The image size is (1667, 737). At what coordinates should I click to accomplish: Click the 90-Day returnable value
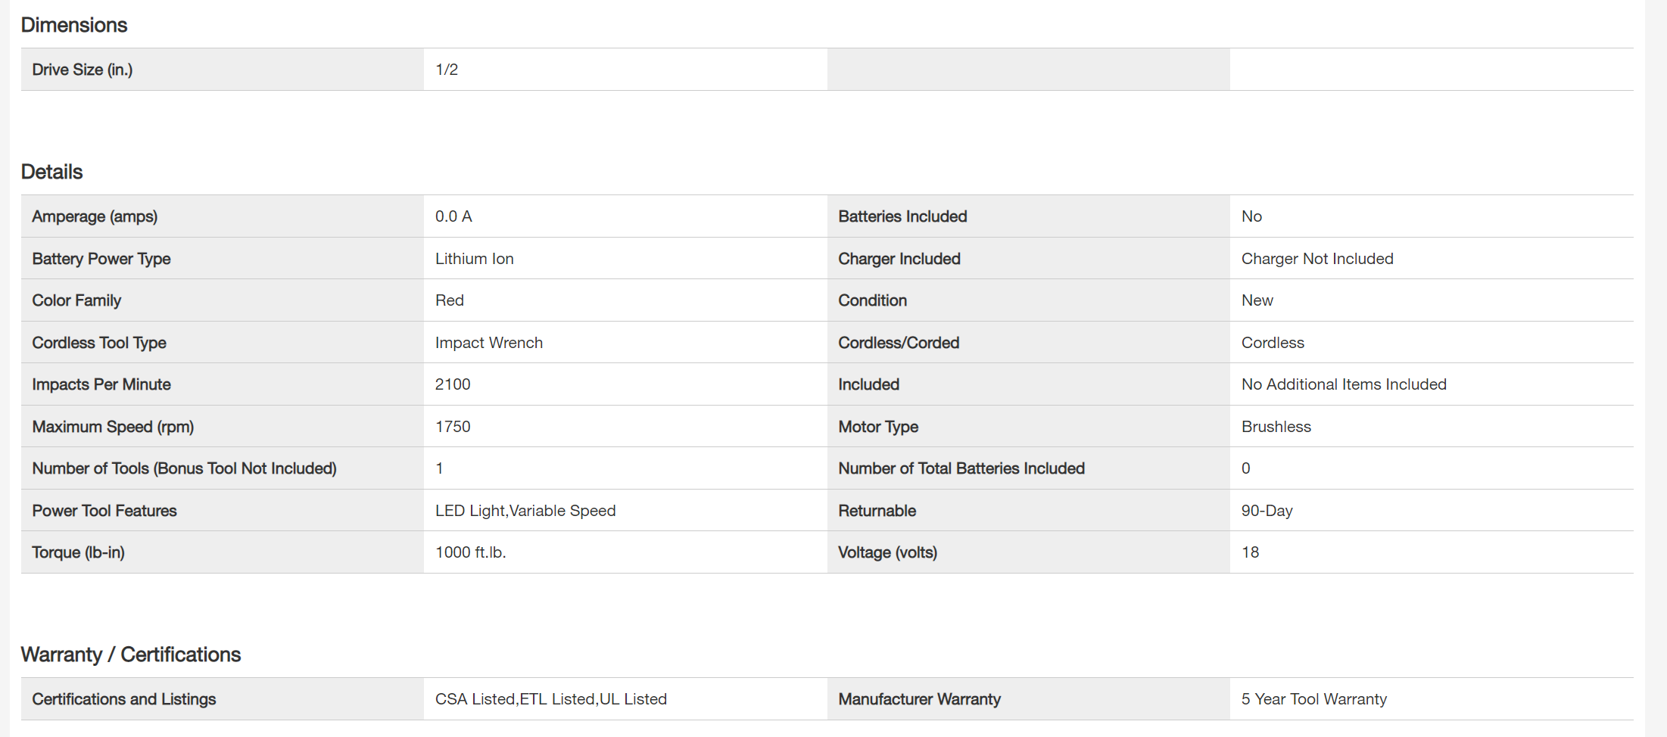pos(1267,511)
